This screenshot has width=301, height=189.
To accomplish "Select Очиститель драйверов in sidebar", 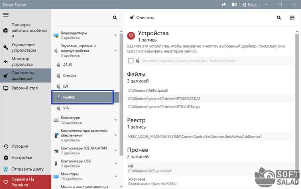I will pos(26,76).
